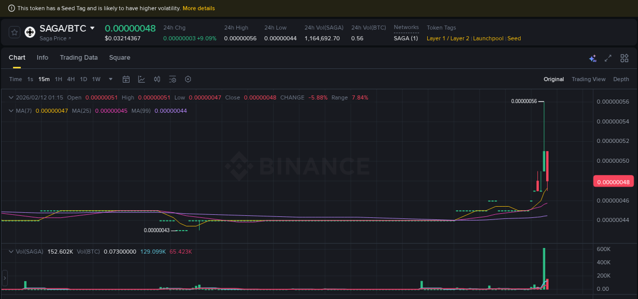The width and height of the screenshot is (638, 299).
Task: Switch to the Trading Data tab
Action: tap(79, 58)
